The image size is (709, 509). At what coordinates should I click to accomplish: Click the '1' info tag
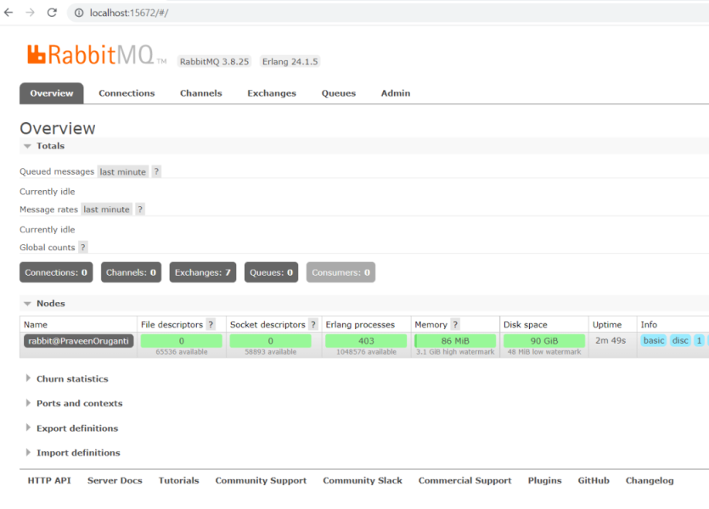coord(699,340)
